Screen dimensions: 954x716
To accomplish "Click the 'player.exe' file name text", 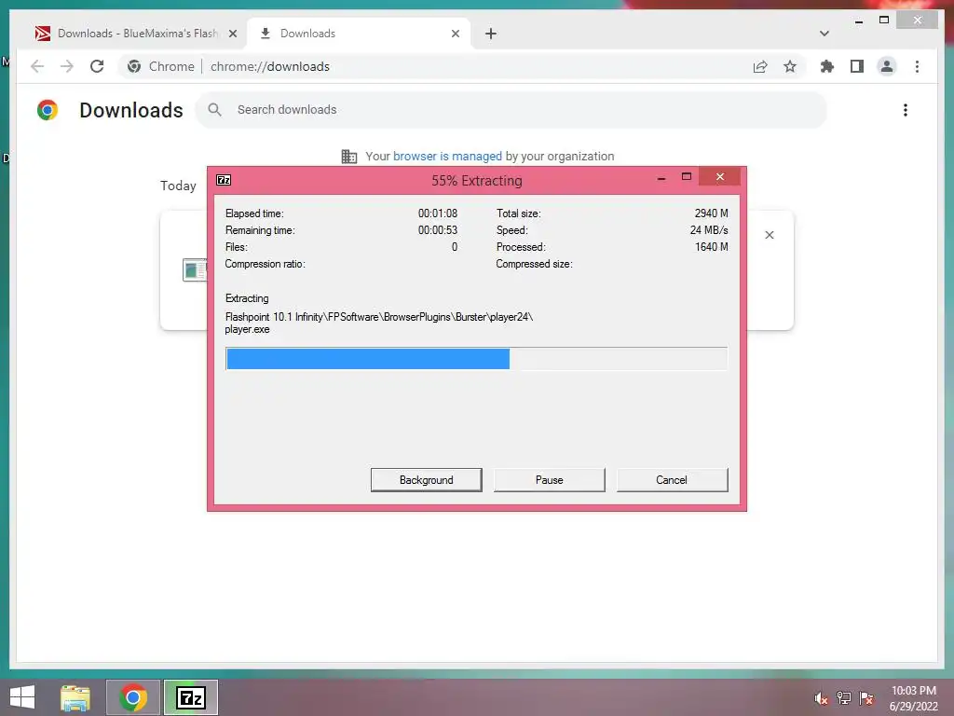I will point(247,329).
